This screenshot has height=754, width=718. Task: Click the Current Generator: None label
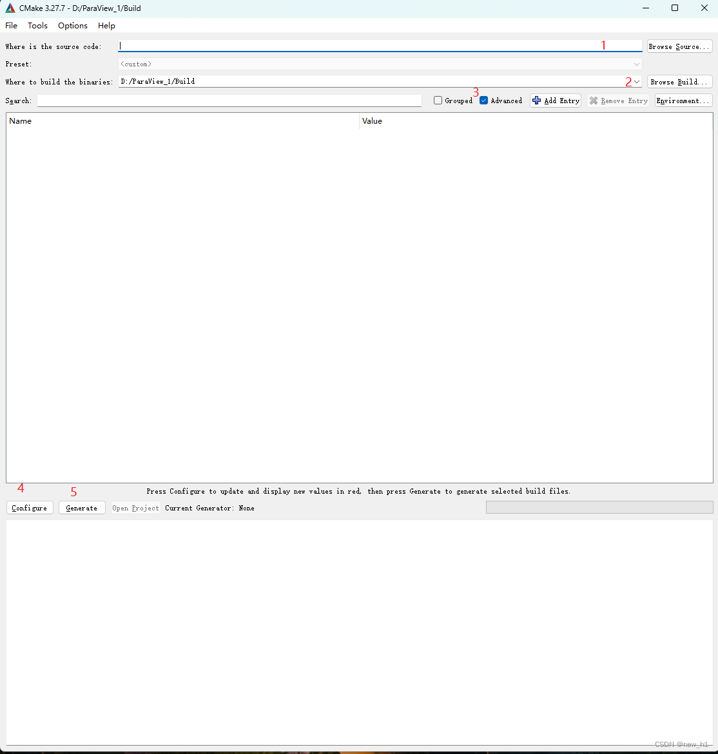pos(209,508)
